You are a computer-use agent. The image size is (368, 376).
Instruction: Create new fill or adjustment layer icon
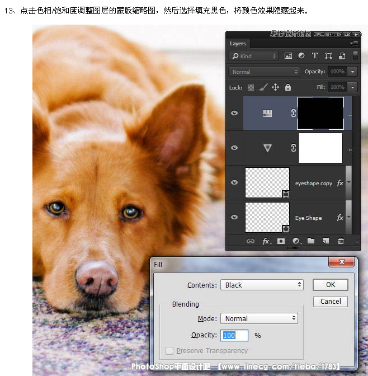[296, 241]
